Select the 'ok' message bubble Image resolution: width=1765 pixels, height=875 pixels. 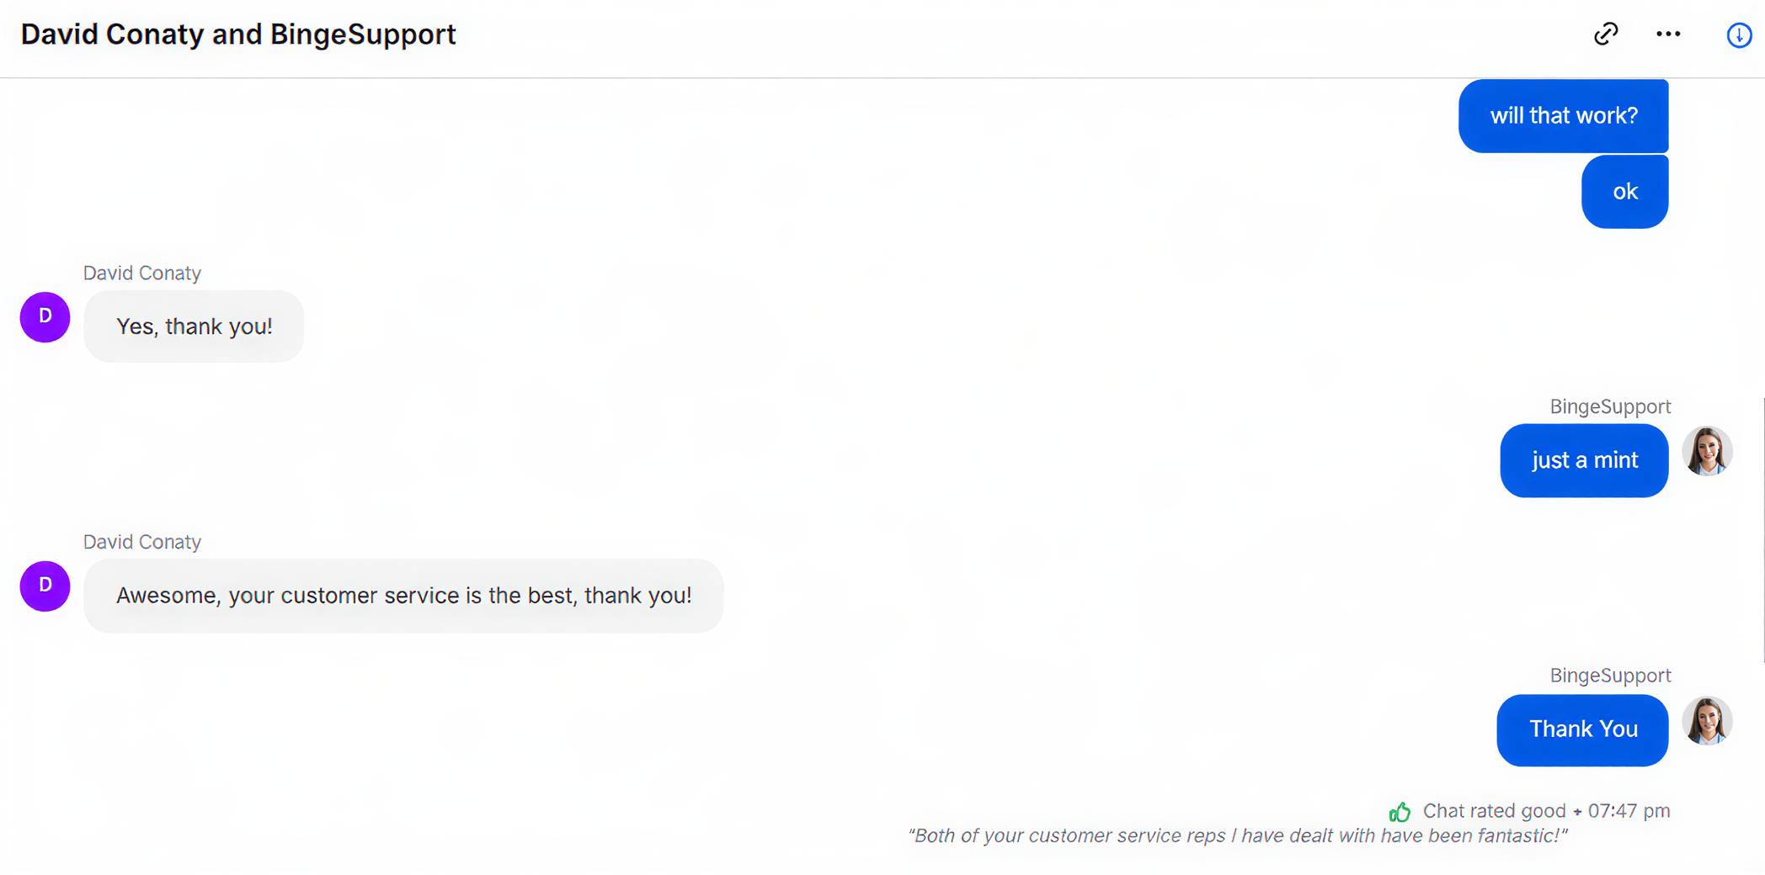tap(1624, 192)
